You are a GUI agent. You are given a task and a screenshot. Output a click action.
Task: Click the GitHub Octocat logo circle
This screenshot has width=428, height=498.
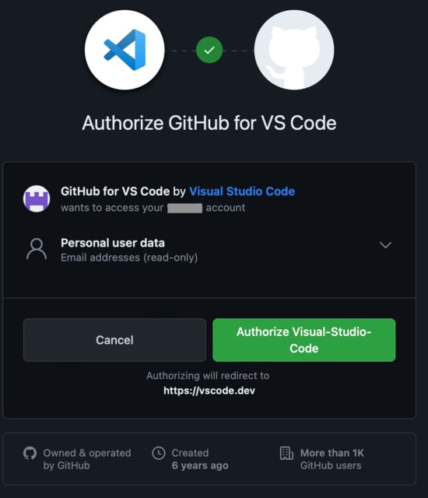tap(294, 50)
